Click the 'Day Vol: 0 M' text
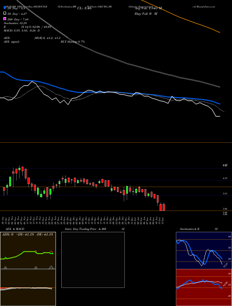Screen dimensions: 232x306 (x=146, y=14)
